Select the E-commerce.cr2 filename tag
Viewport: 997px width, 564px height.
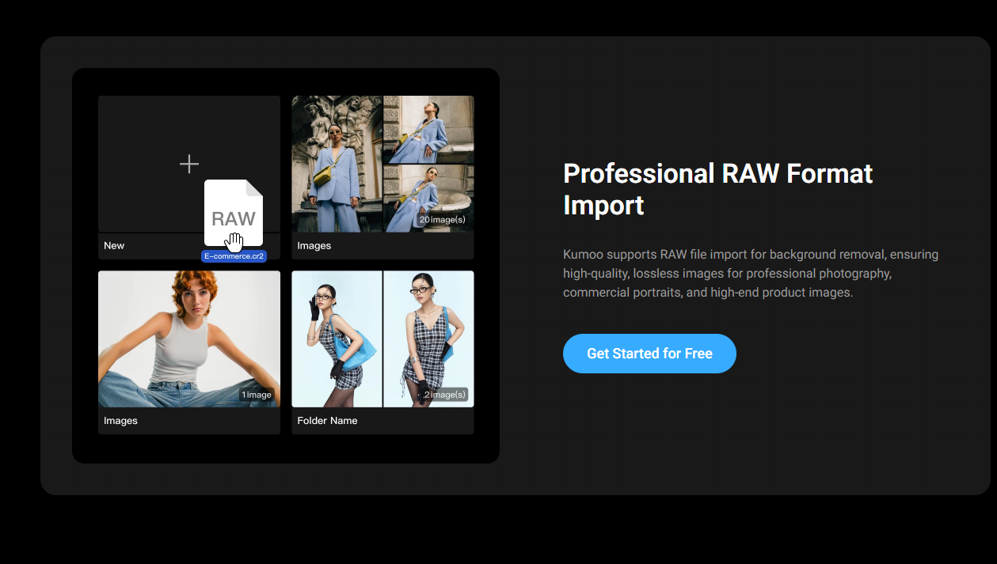point(234,256)
